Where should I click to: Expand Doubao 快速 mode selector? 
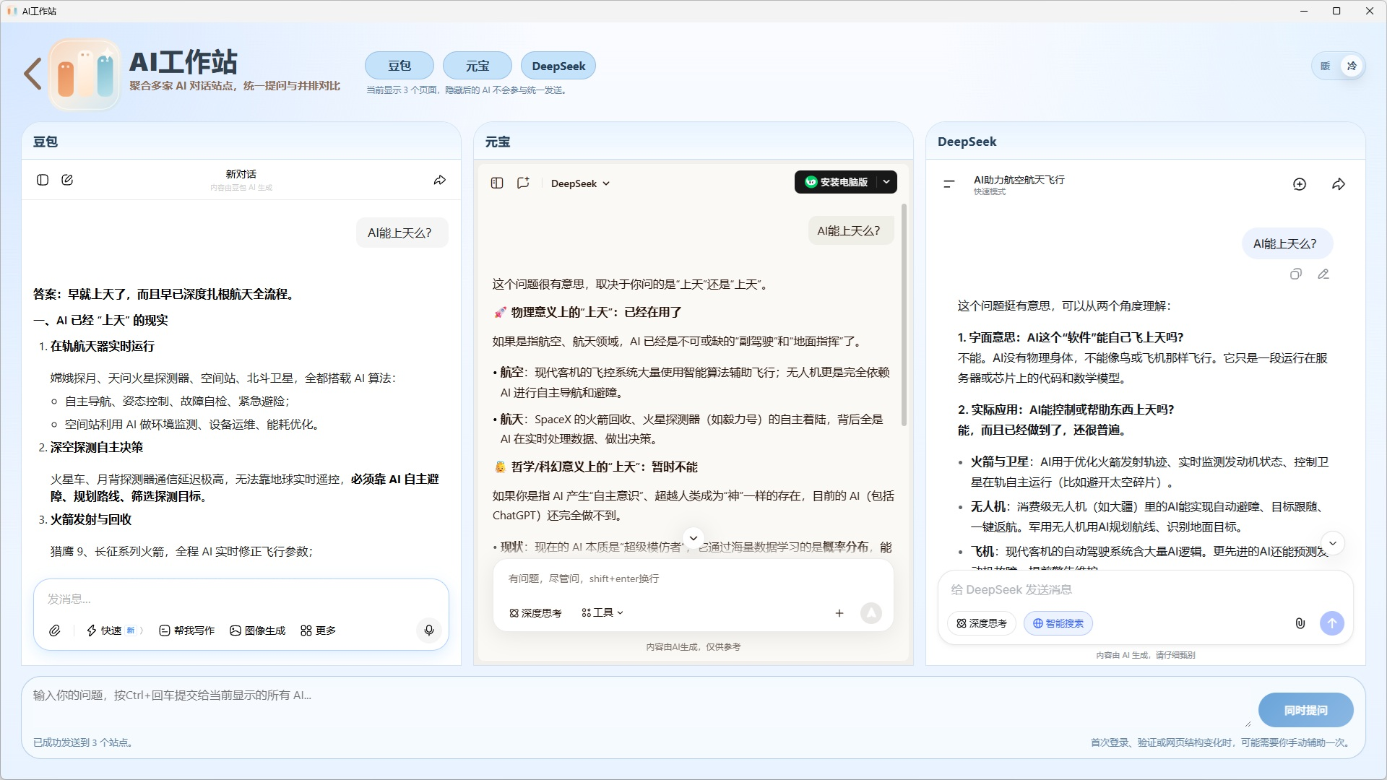click(115, 630)
